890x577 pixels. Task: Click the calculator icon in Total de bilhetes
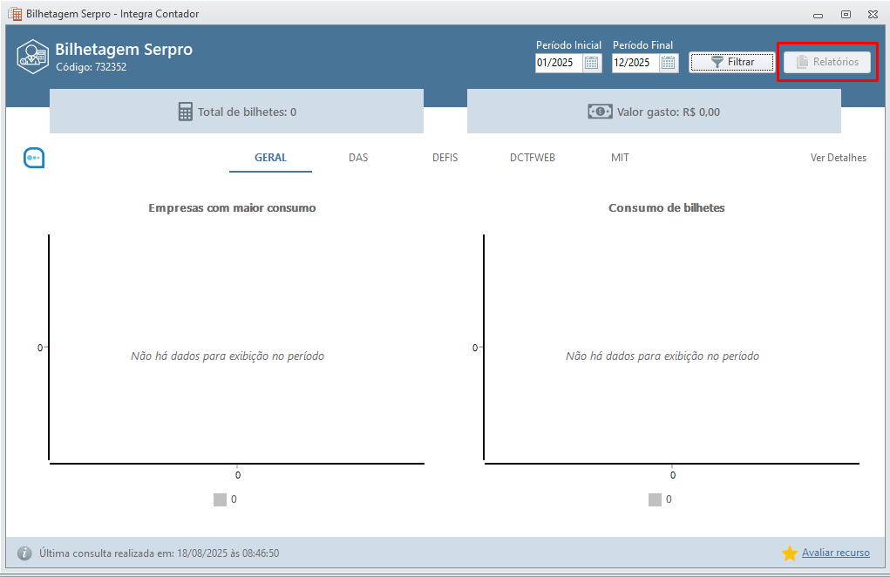(x=185, y=112)
